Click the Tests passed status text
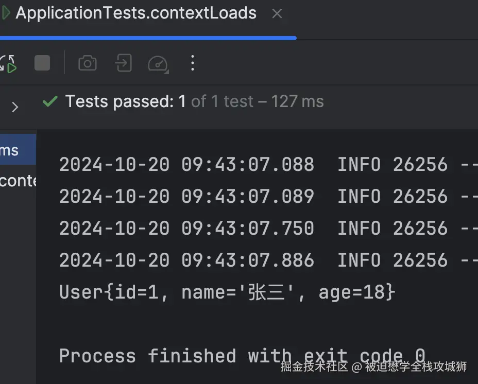The height and width of the screenshot is (384, 478). point(194,101)
